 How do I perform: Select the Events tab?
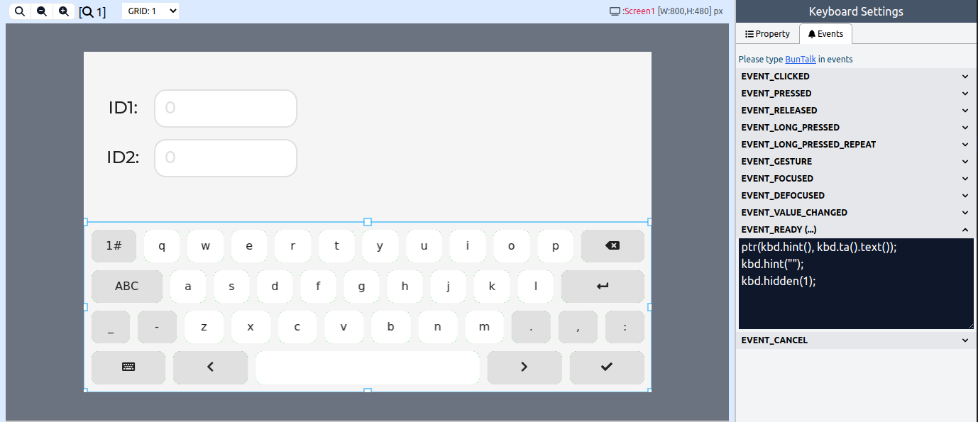click(x=825, y=34)
